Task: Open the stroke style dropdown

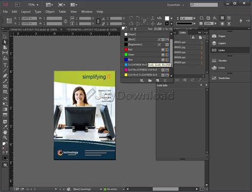Action: coord(195,23)
